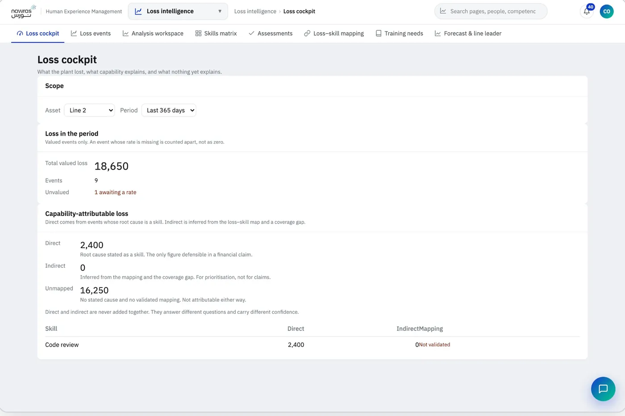This screenshot has width=625, height=416.
Task: Click the Skill column header
Action: click(51, 329)
